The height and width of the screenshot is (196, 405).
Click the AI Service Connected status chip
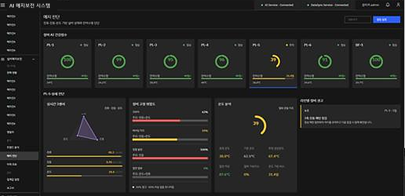(x=277, y=5)
